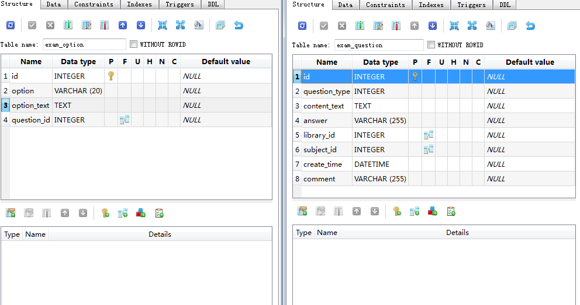Add check constraint in exam_option lower toolbar

159,213
